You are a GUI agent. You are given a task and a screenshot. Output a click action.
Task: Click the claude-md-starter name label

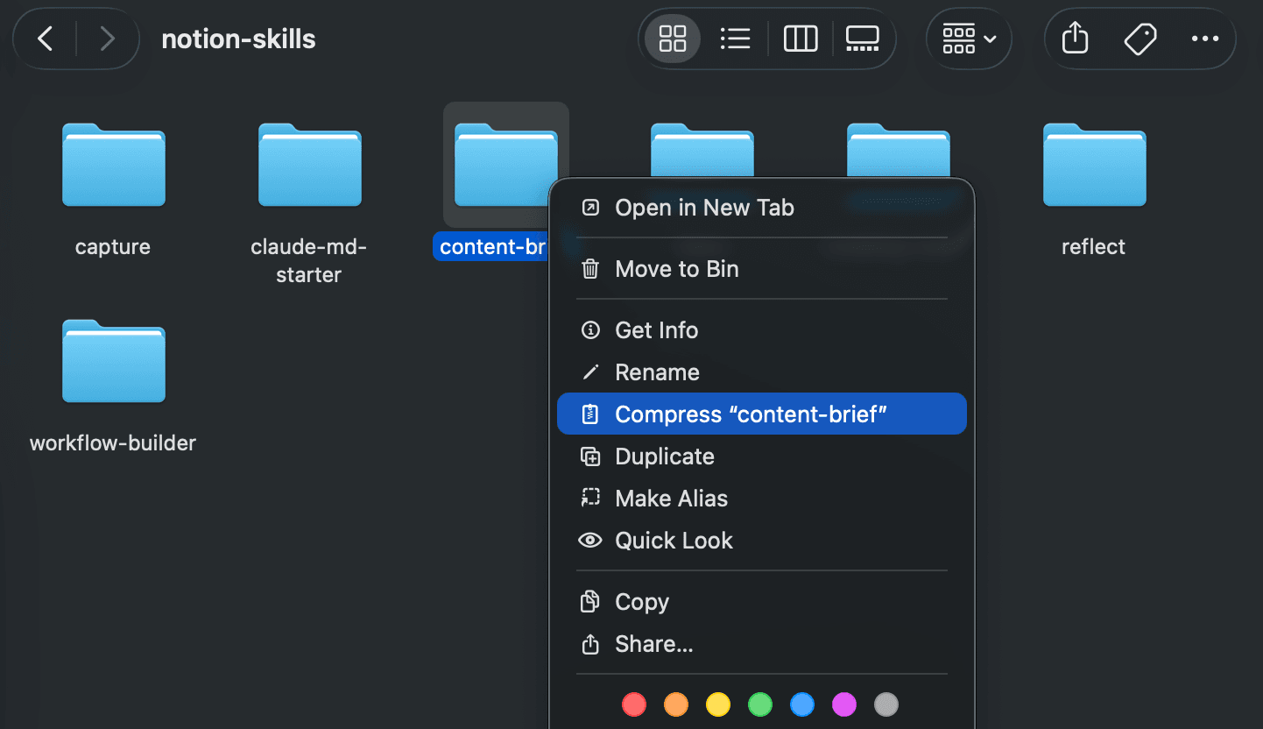[x=309, y=260]
